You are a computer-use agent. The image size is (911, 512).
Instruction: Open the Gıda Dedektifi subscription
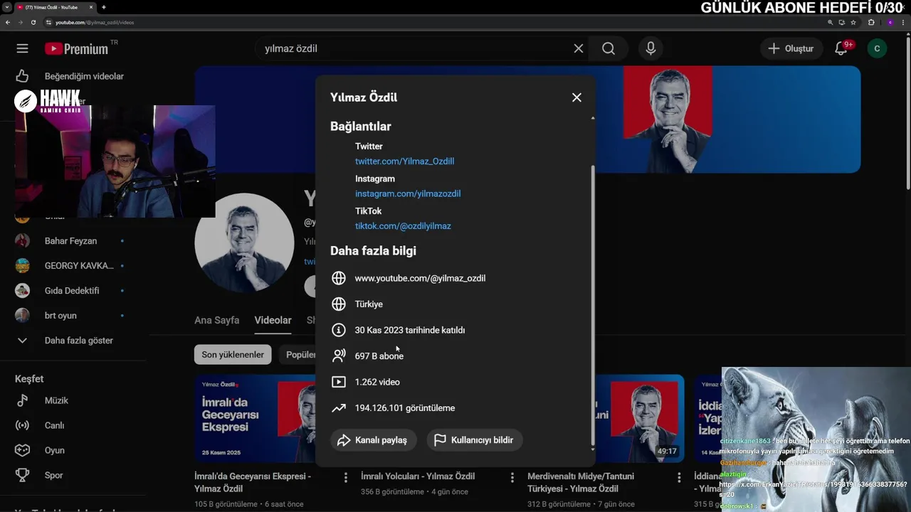coord(70,291)
